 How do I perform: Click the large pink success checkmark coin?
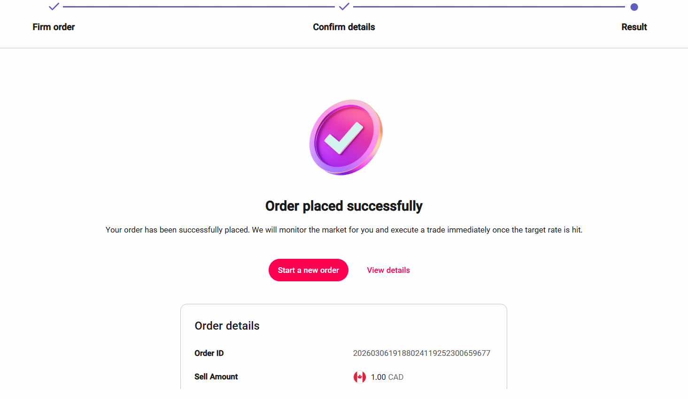click(346, 137)
